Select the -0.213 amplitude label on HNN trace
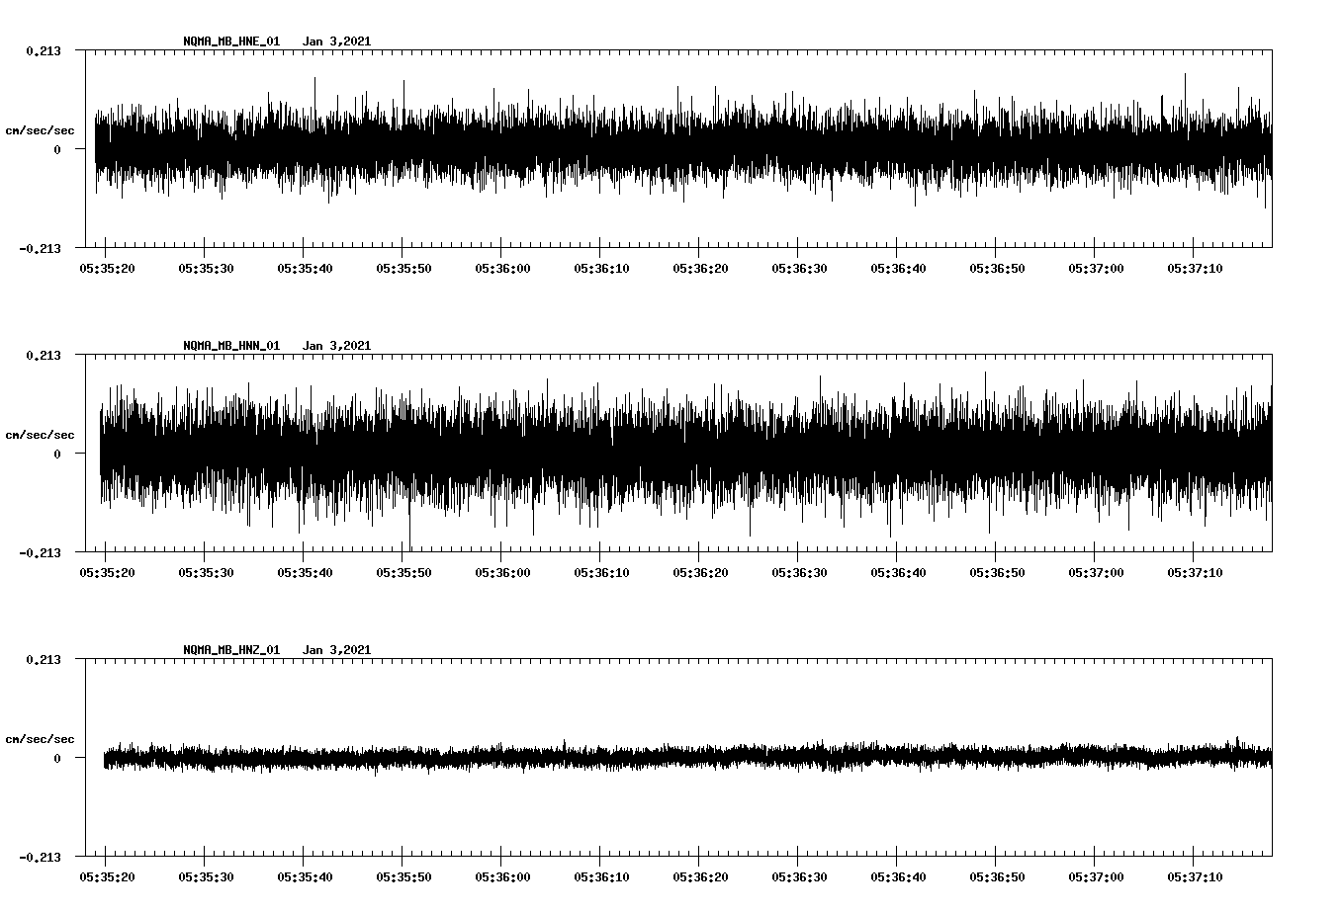 point(40,552)
